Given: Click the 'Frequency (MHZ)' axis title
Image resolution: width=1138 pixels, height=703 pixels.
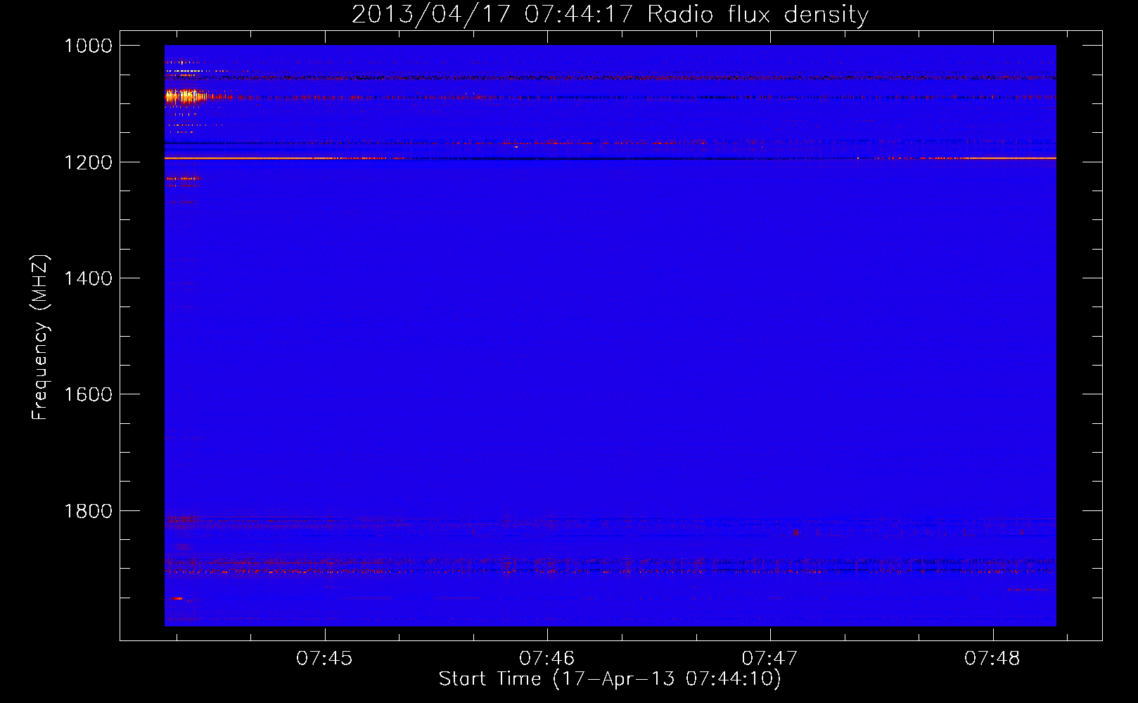Looking at the screenshot, I should [40, 337].
